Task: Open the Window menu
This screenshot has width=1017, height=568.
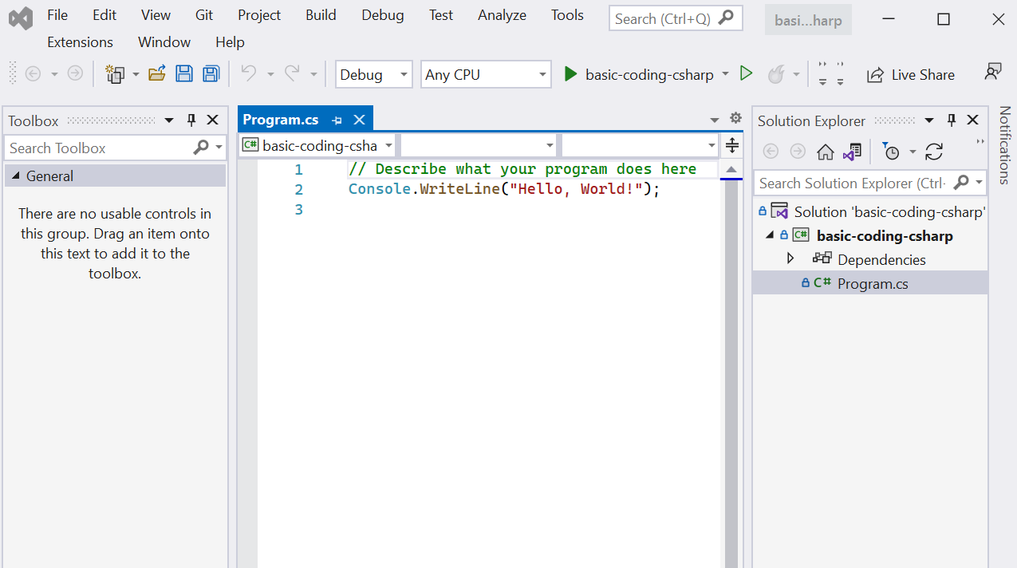Action: click(x=164, y=42)
